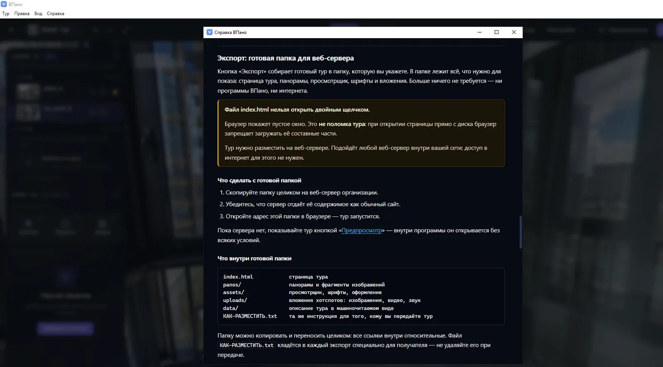Maximize the Справка ВПано help window
Image resolution: width=663 pixels, height=367 pixels.
coord(496,32)
